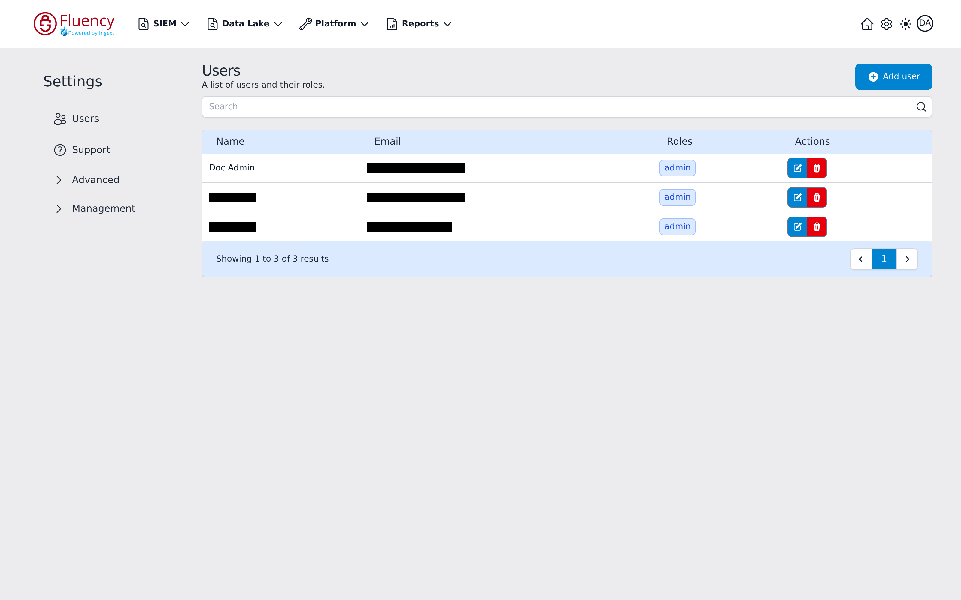Screen dimensions: 961x600
Task: Go to the previous results page
Action: click(x=861, y=259)
